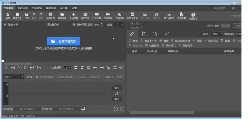Viewport: 250px width, 119px height.
Task: Click the speaker volume icon
Action: tap(121, 68)
